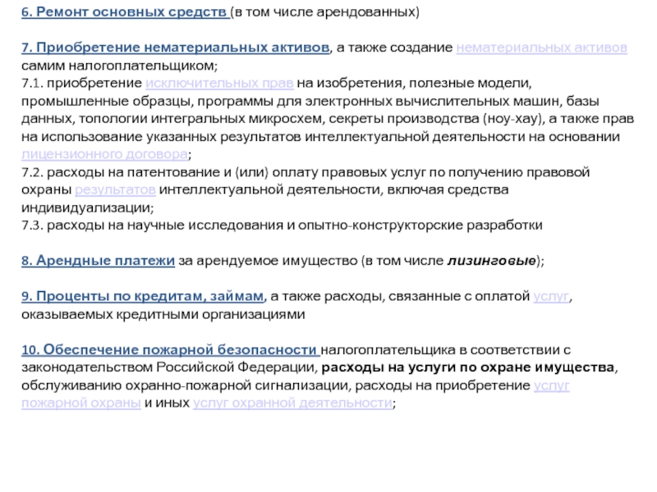The image size is (657, 492).
Task: Click the 'результатов' link in item 7.2
Action: coord(115,190)
